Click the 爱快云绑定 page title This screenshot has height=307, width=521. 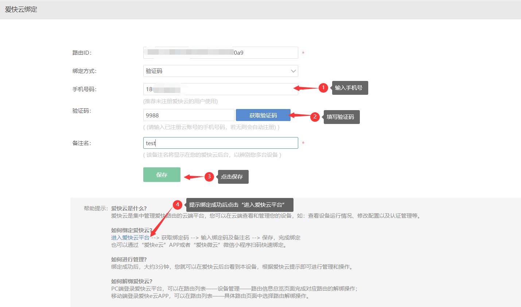coord(21,9)
